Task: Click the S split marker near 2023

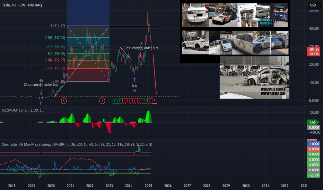Action: coord(102,101)
